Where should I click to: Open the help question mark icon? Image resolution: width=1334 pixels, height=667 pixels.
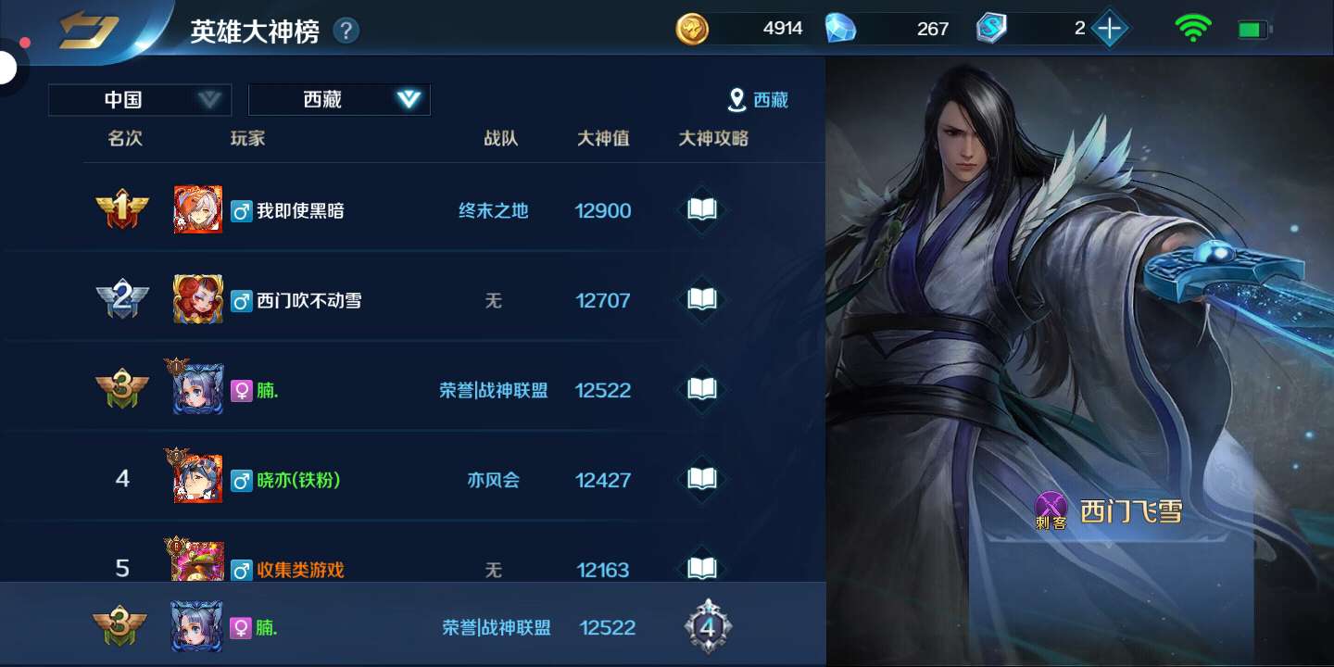[346, 31]
